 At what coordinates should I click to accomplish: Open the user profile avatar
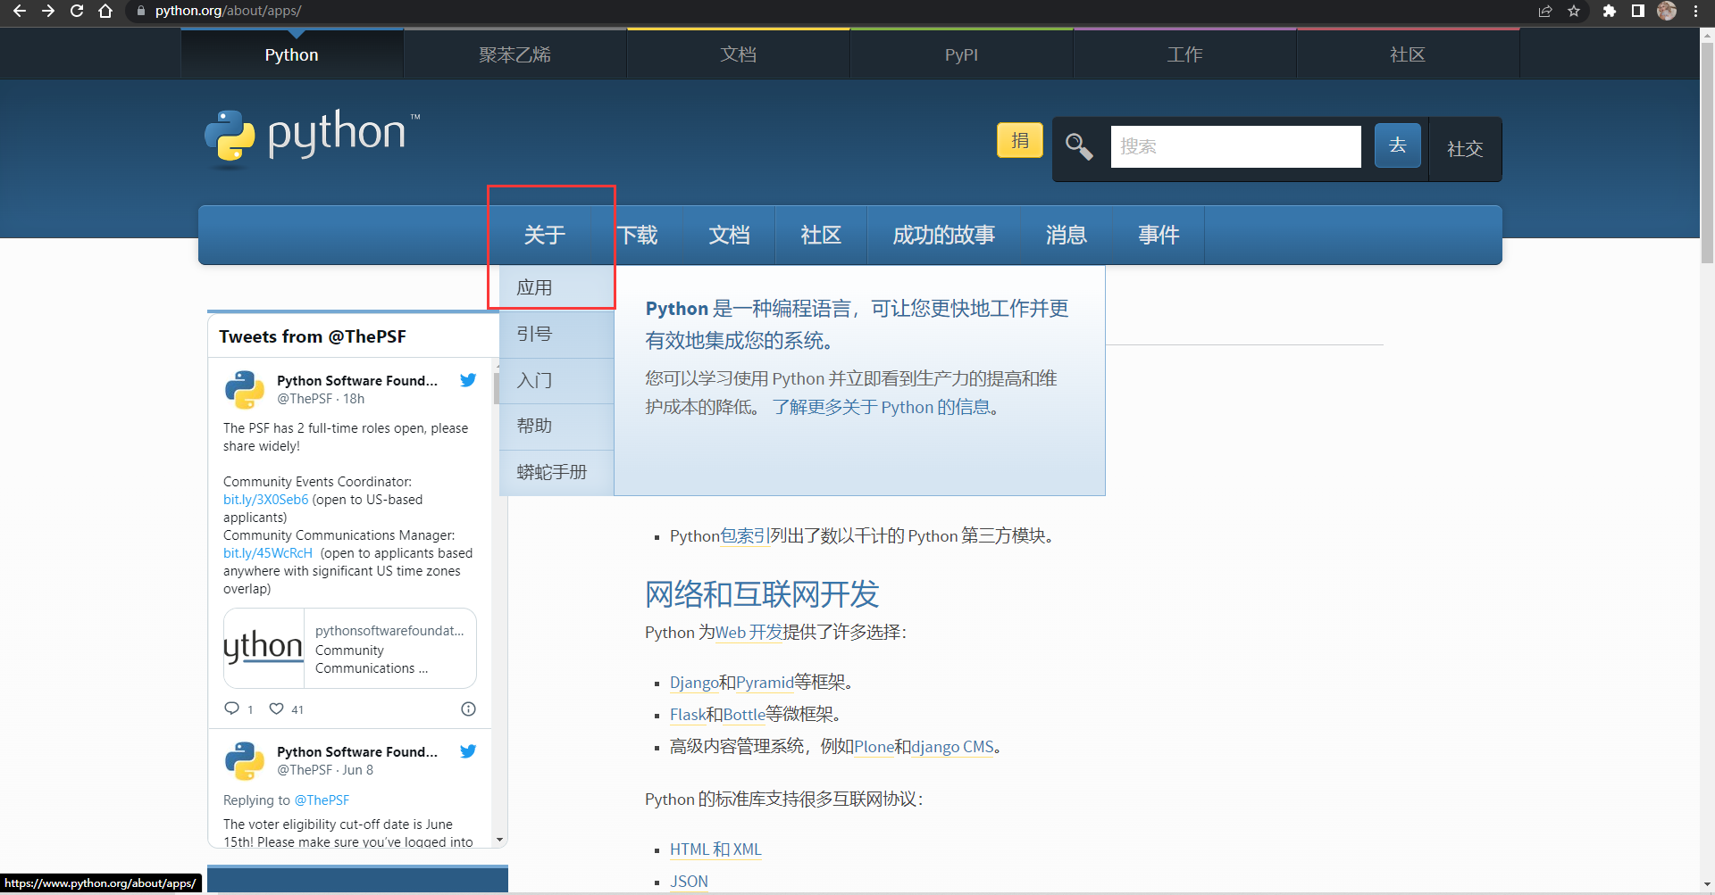tap(1667, 11)
